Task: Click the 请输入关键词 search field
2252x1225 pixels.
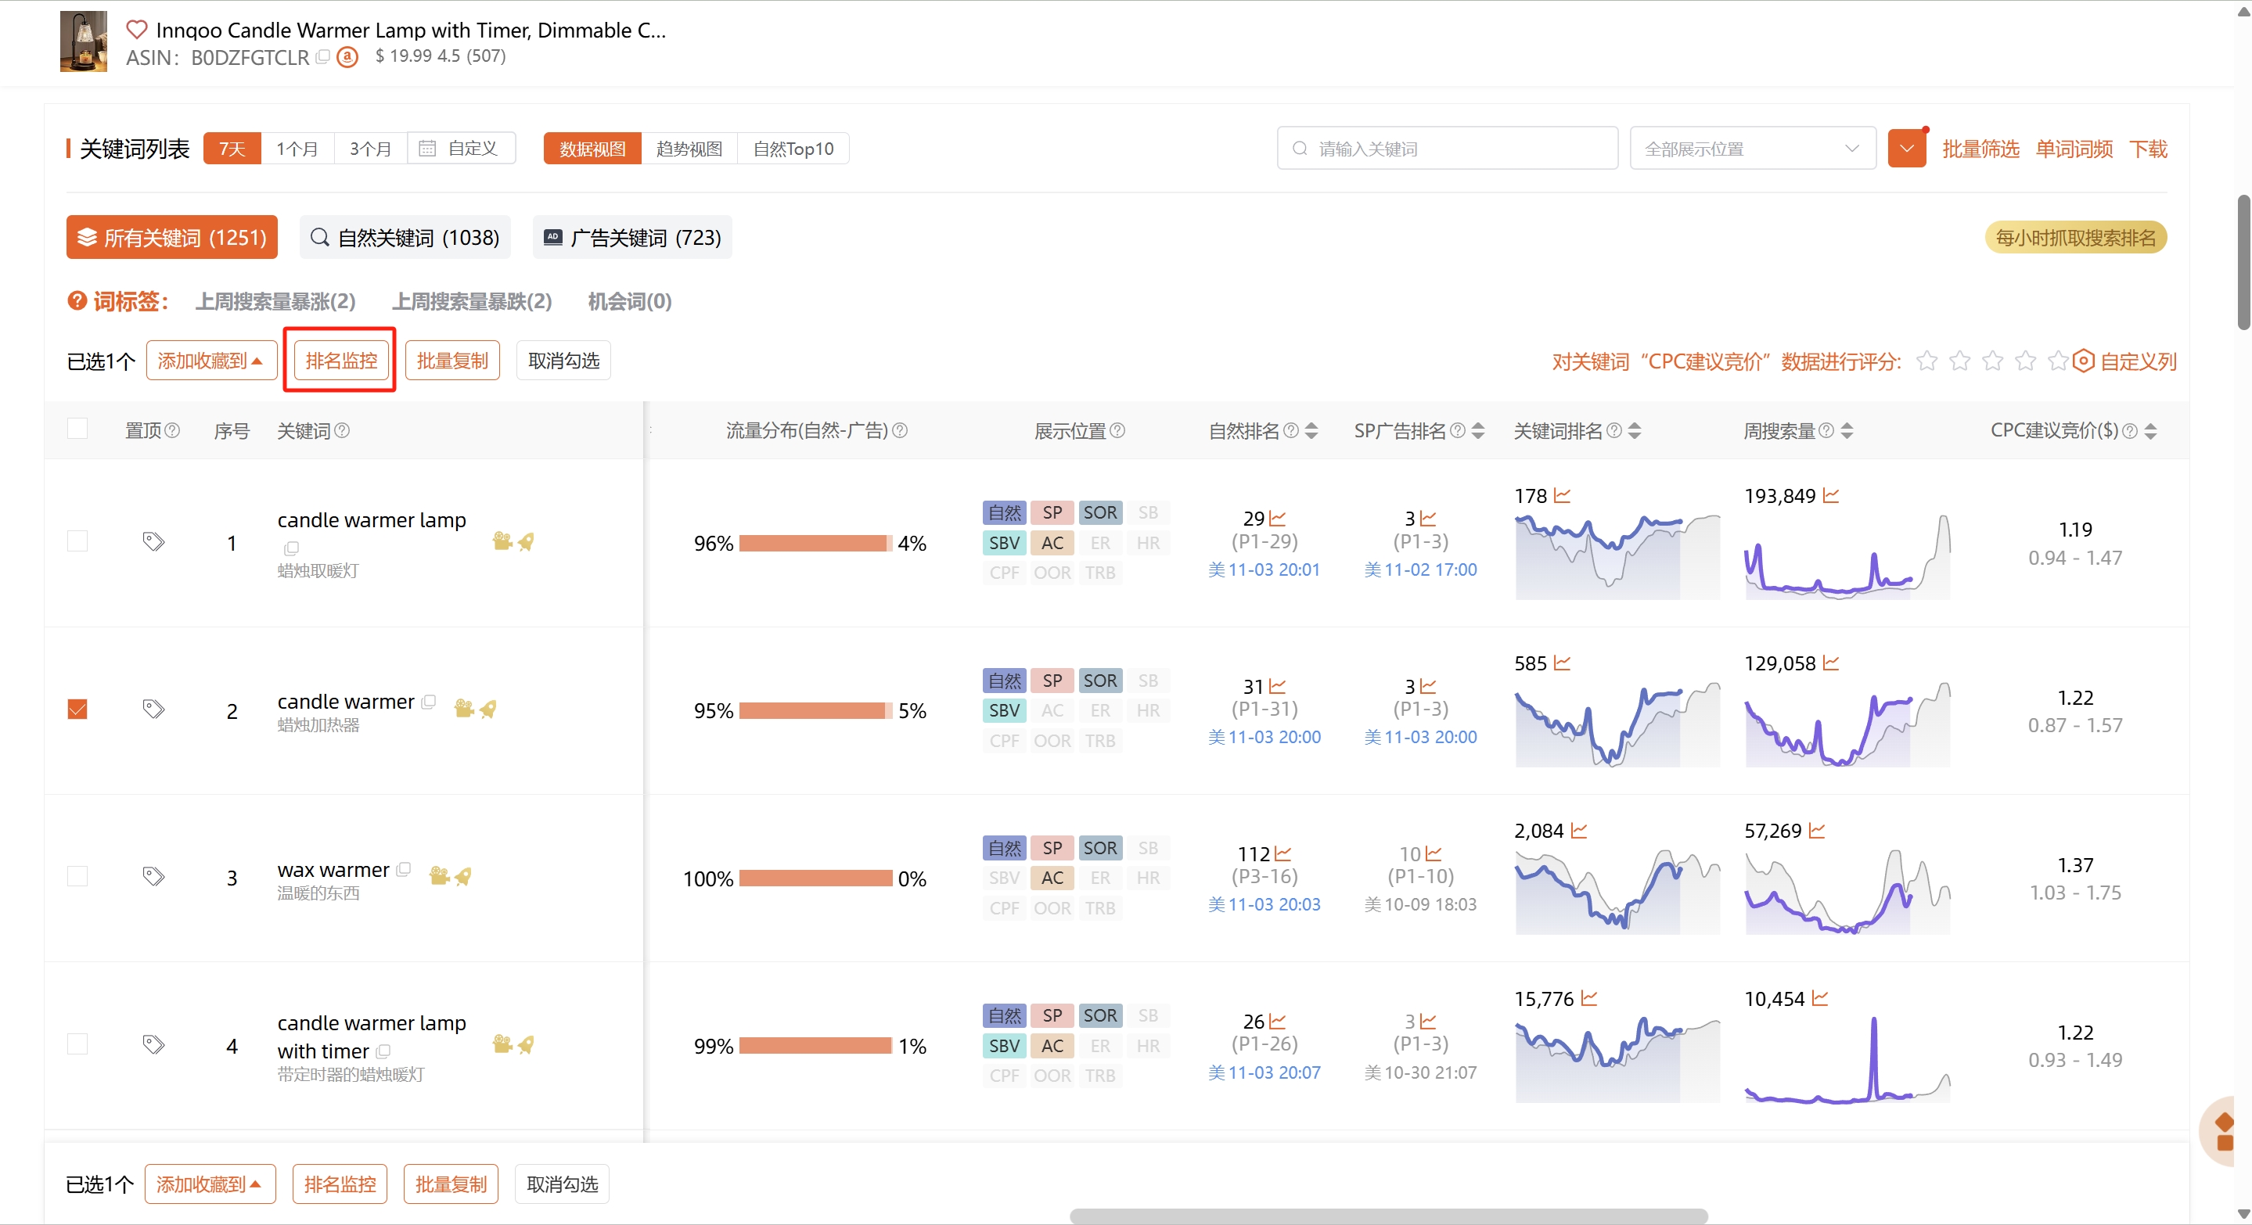Action: pos(1447,149)
